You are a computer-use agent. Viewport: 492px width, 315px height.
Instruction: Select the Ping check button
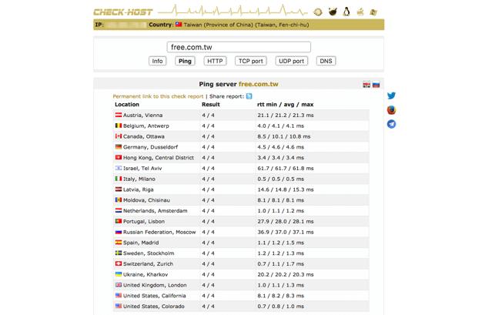point(184,61)
